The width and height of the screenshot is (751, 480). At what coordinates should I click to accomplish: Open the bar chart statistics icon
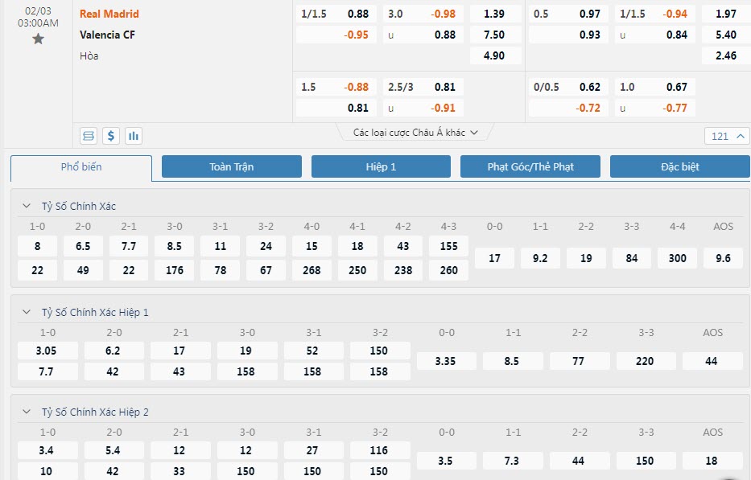point(133,135)
